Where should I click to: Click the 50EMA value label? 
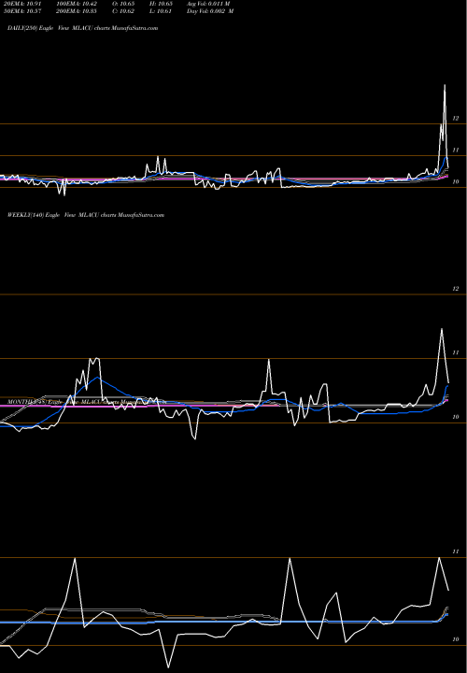tap(21, 11)
